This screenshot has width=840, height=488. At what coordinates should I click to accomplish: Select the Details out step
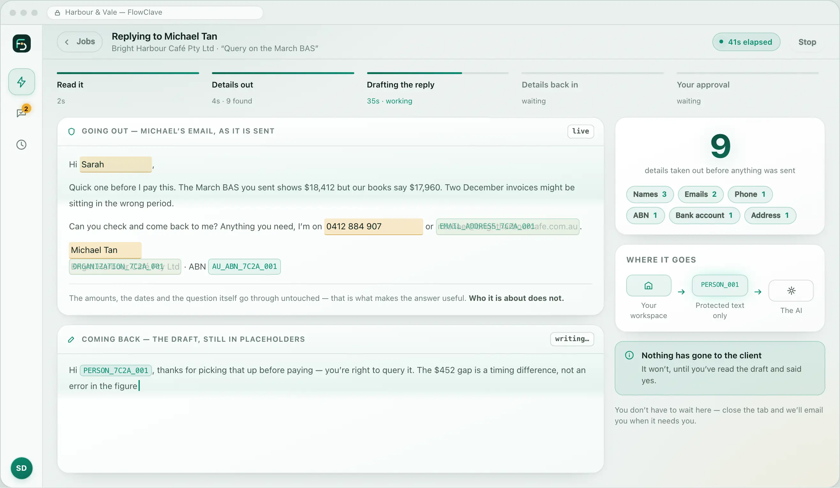tap(283, 89)
